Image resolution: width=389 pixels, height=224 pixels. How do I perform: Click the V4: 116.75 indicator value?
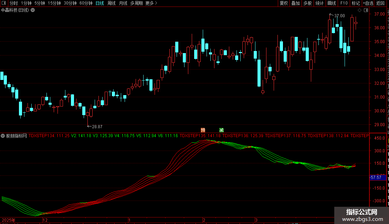[125, 136]
